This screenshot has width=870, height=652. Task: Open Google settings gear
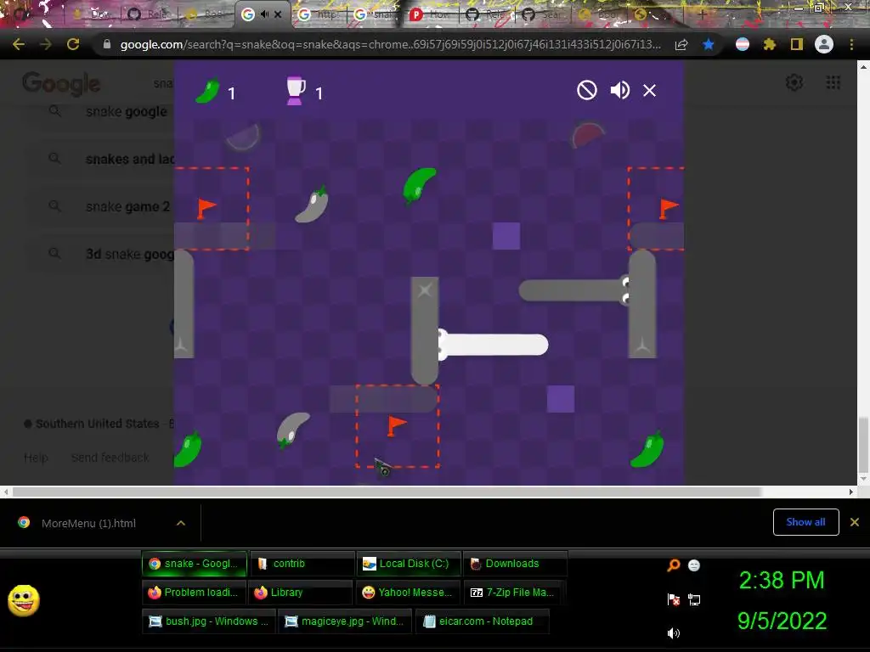click(794, 82)
